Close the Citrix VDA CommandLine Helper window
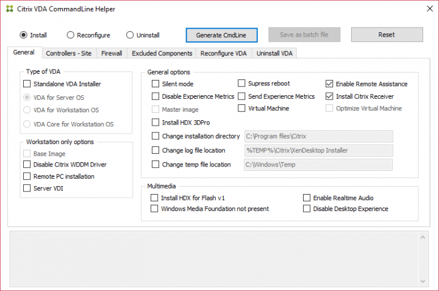This screenshot has height=291, width=439. point(430,9)
